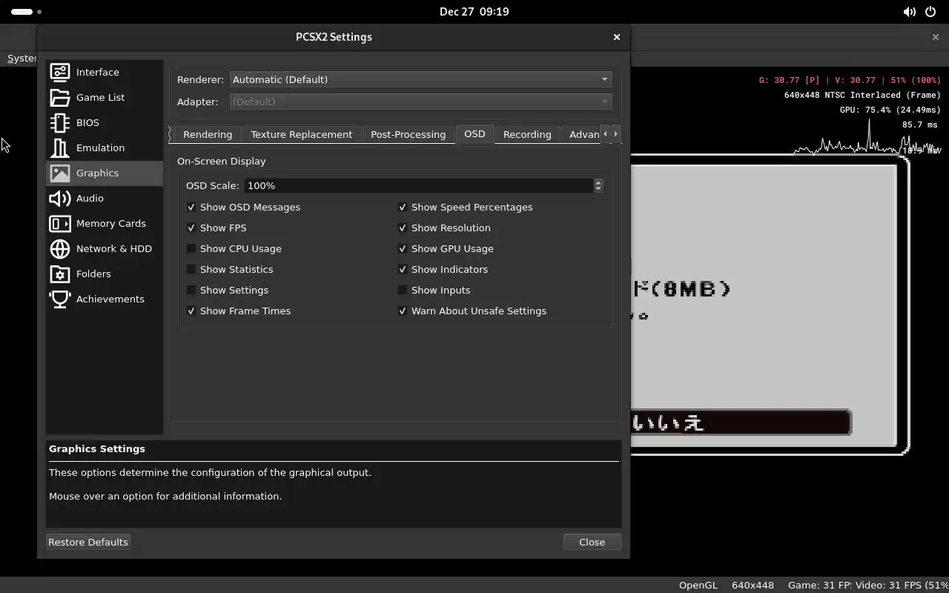Click the Restore Defaults button

88,542
